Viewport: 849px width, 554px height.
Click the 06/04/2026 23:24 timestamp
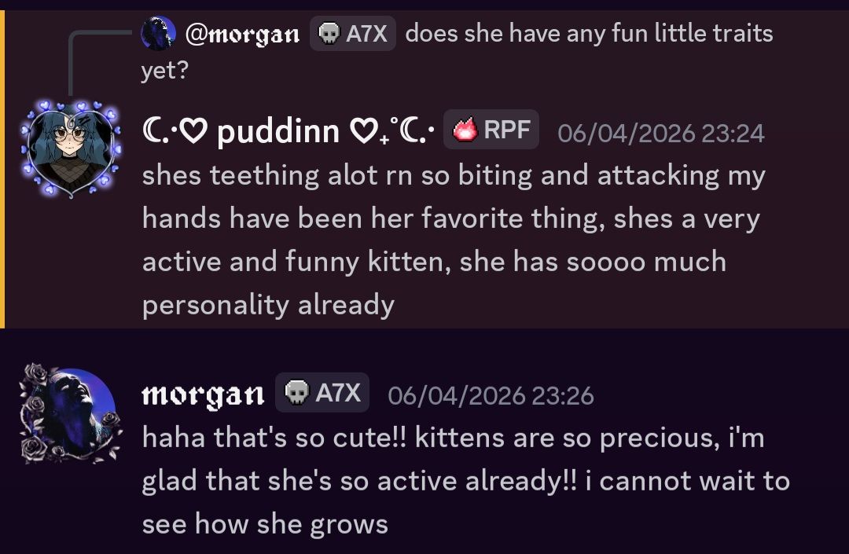(660, 133)
